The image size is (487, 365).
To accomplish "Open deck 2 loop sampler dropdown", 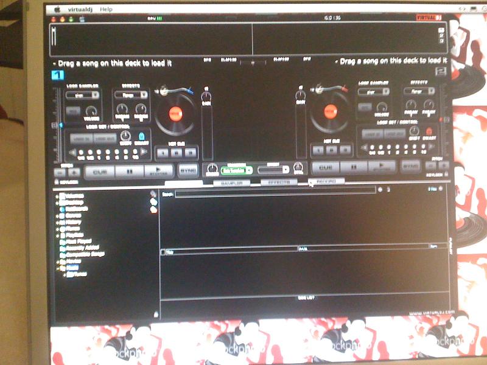I will click(x=374, y=92).
